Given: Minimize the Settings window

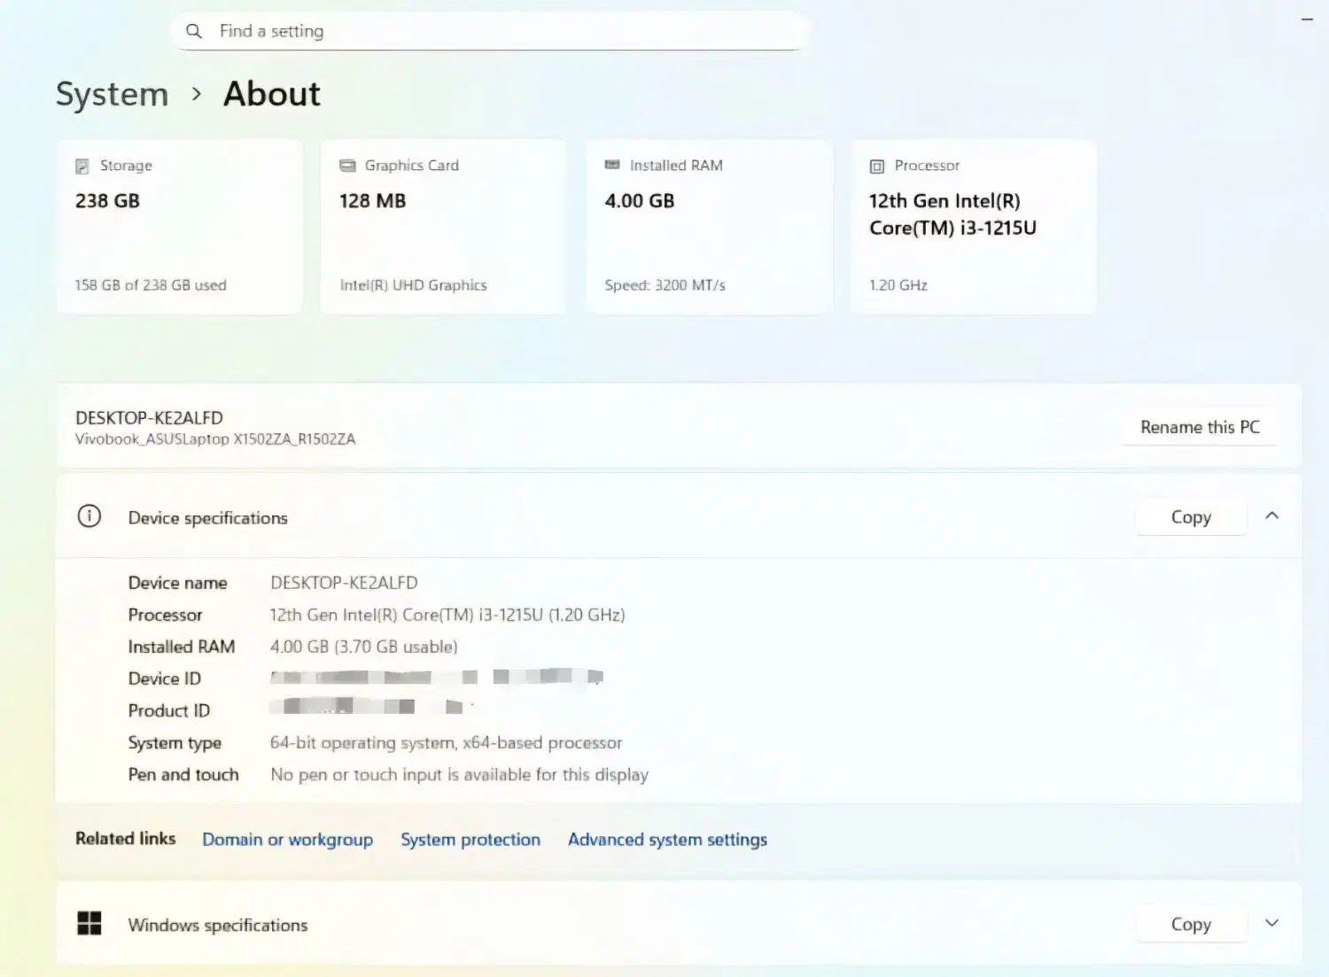Looking at the screenshot, I should (1307, 19).
